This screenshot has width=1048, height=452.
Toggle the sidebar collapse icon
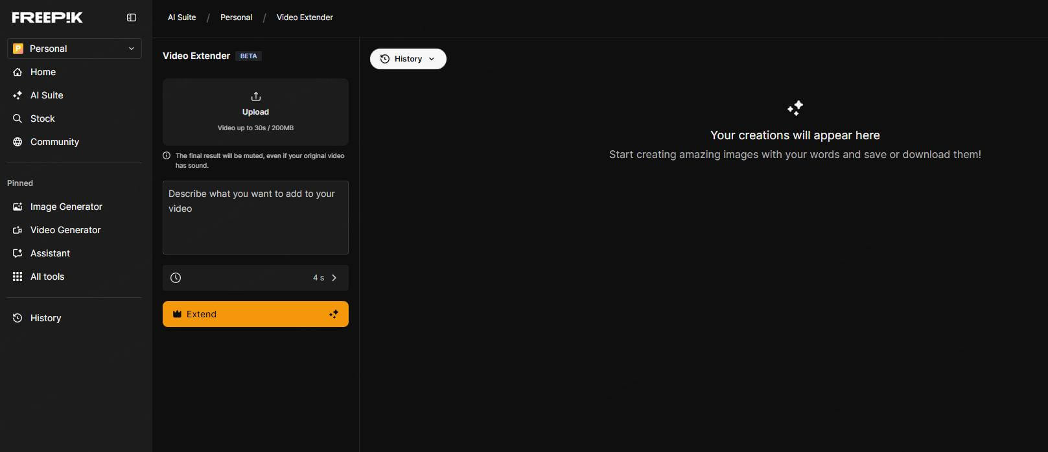132,17
